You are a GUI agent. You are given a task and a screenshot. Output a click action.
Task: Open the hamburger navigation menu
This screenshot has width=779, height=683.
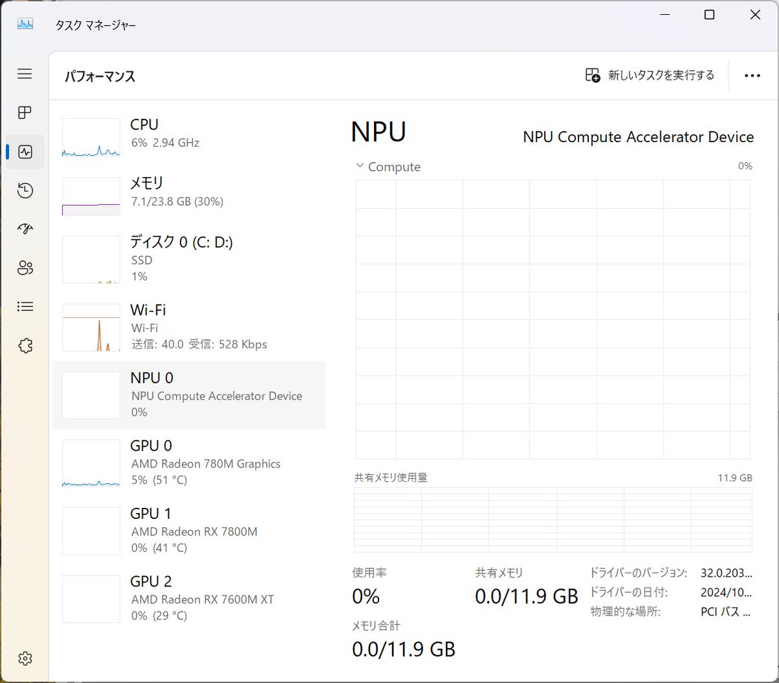click(x=25, y=74)
